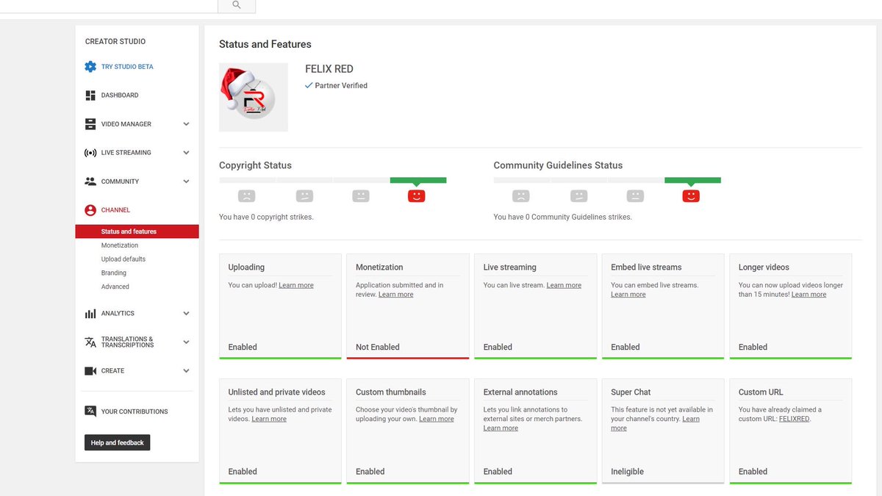Screen dimensions: 882x496
Task: Click the Analytics bar chart icon
Action: click(90, 314)
